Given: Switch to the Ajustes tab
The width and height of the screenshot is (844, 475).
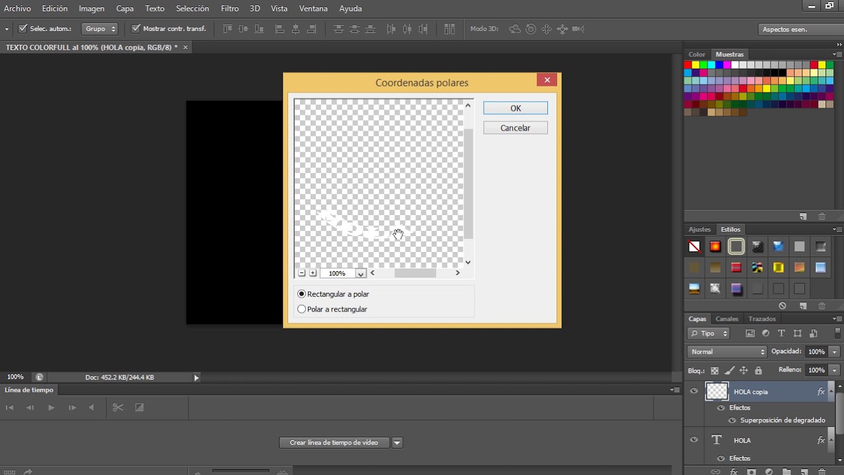Looking at the screenshot, I should pyautogui.click(x=700, y=230).
